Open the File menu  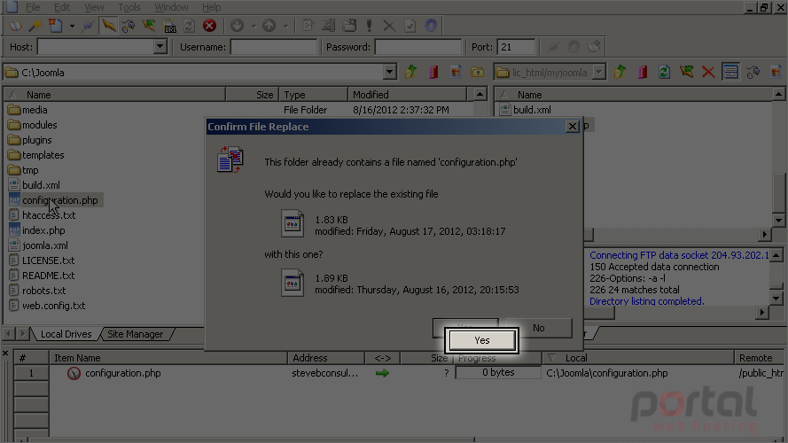click(33, 7)
